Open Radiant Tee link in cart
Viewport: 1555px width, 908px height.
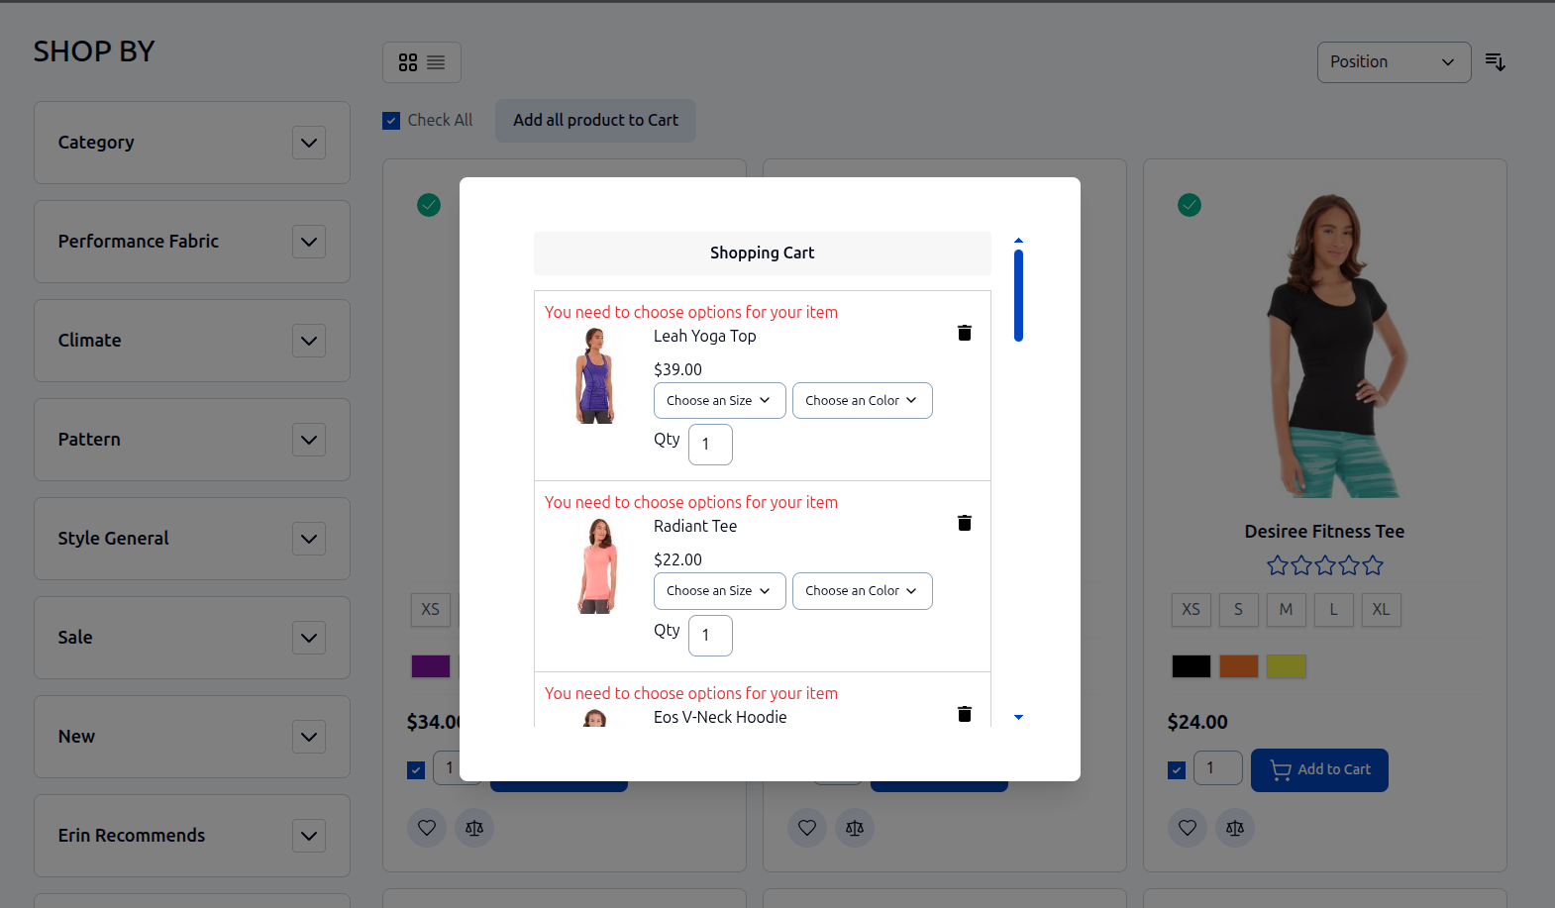click(x=694, y=527)
